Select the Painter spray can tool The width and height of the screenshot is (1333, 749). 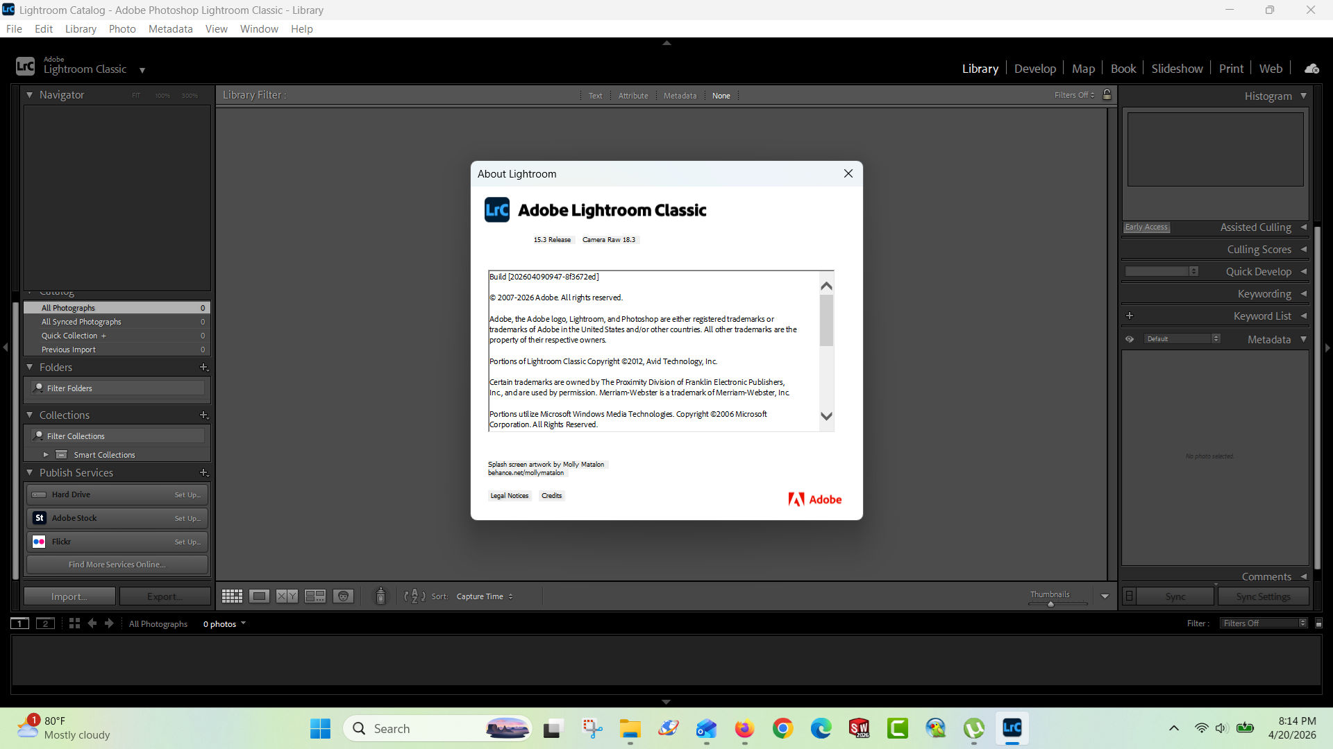[380, 596]
